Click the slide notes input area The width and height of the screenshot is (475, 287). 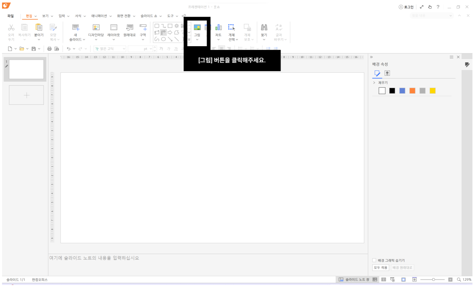208,265
